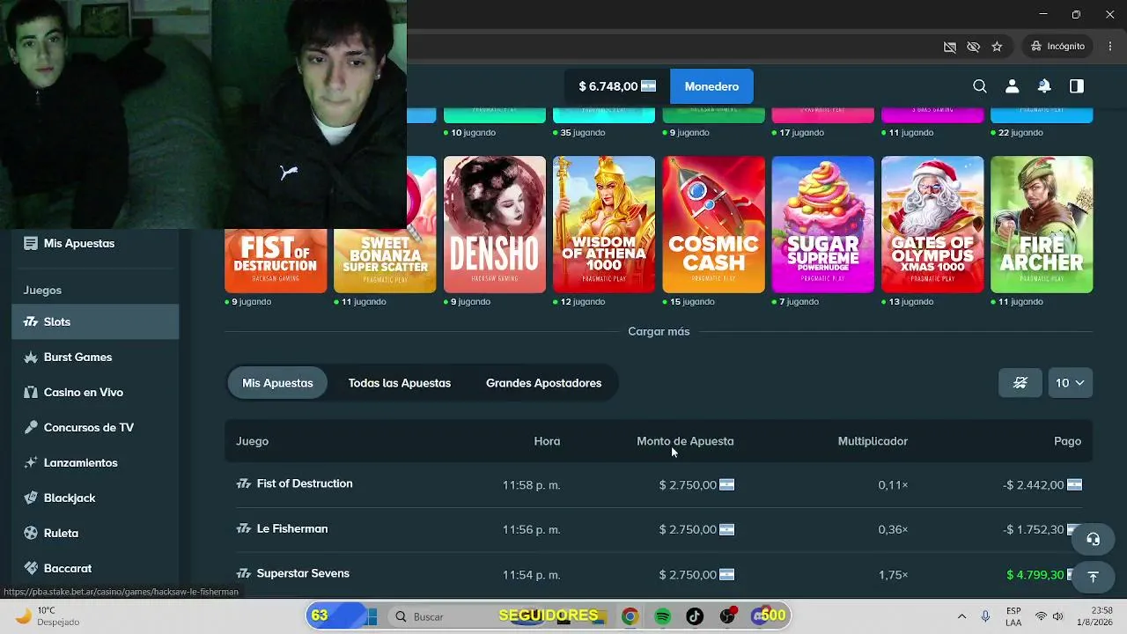Screen dimensions: 1127x634
Task: Click the crossed-out eye icon in address bar
Action: tap(973, 47)
